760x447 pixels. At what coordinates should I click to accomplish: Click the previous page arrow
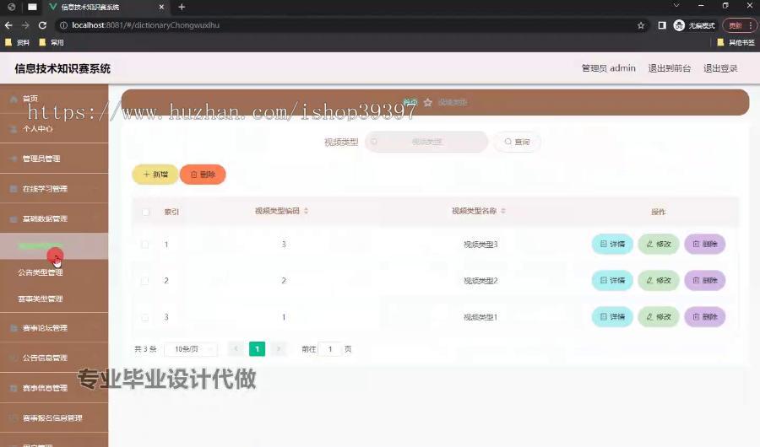tap(236, 348)
